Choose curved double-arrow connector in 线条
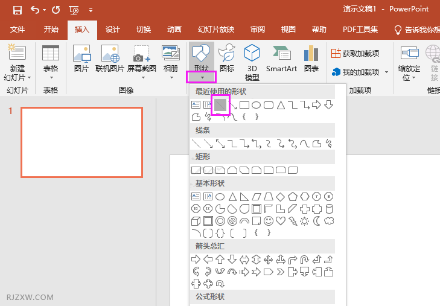 (x=293, y=144)
